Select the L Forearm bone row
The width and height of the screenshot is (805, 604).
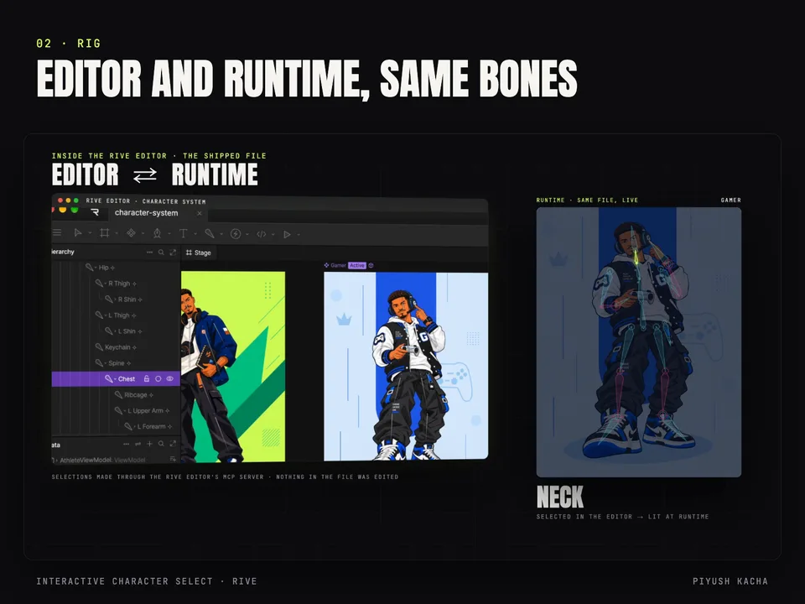pyautogui.click(x=116, y=426)
